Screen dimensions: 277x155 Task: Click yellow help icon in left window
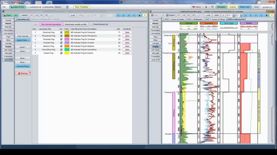coord(145,15)
